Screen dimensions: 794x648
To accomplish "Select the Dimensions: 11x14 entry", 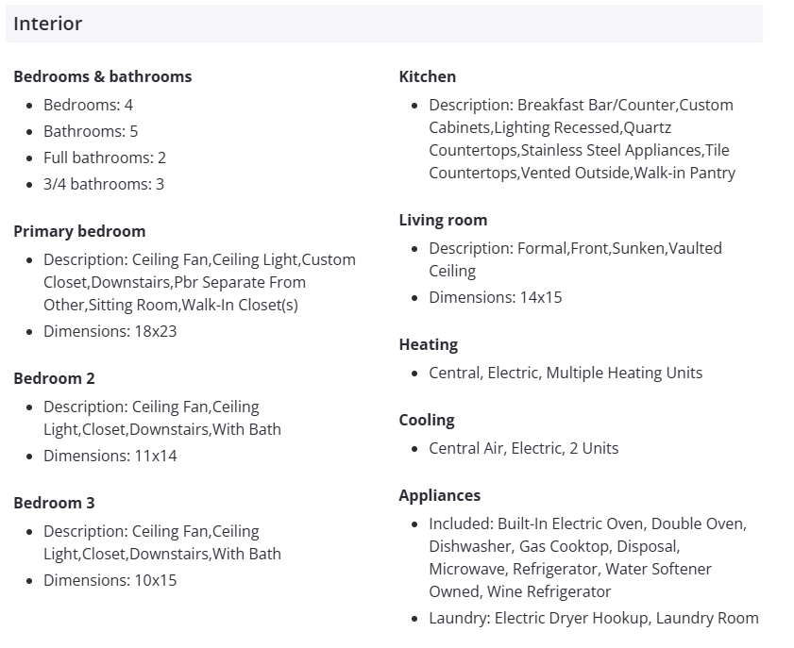I will 110,456.
